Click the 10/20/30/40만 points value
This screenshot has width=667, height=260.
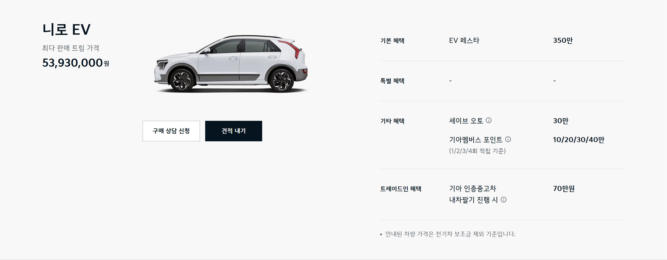(579, 140)
